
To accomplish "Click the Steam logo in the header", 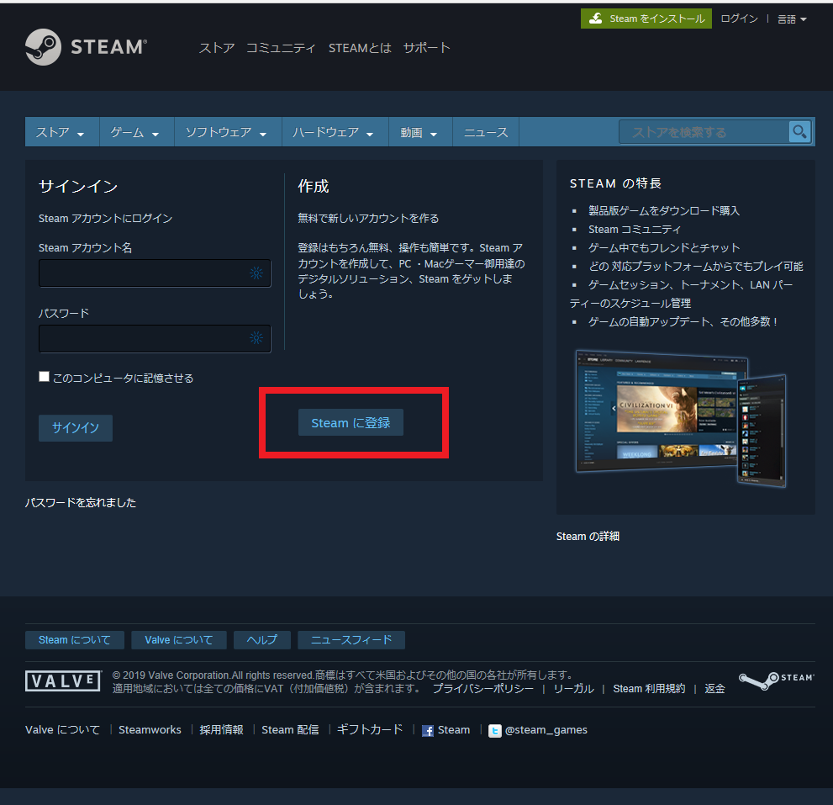I will (x=86, y=47).
